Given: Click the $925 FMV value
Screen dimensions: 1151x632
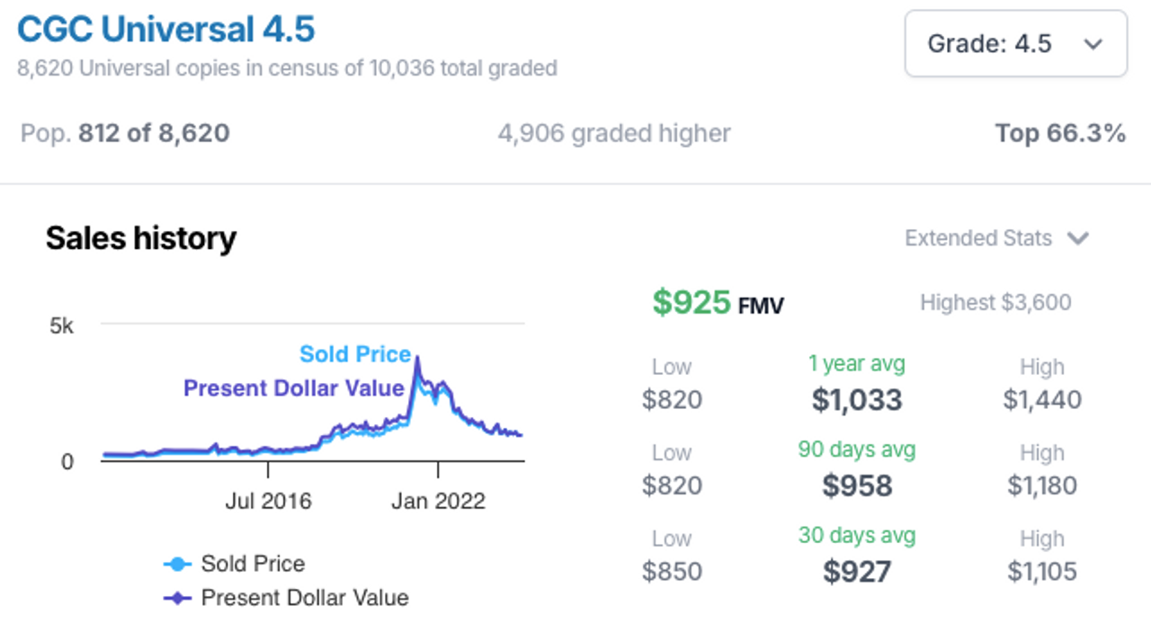Looking at the screenshot, I should click(718, 303).
